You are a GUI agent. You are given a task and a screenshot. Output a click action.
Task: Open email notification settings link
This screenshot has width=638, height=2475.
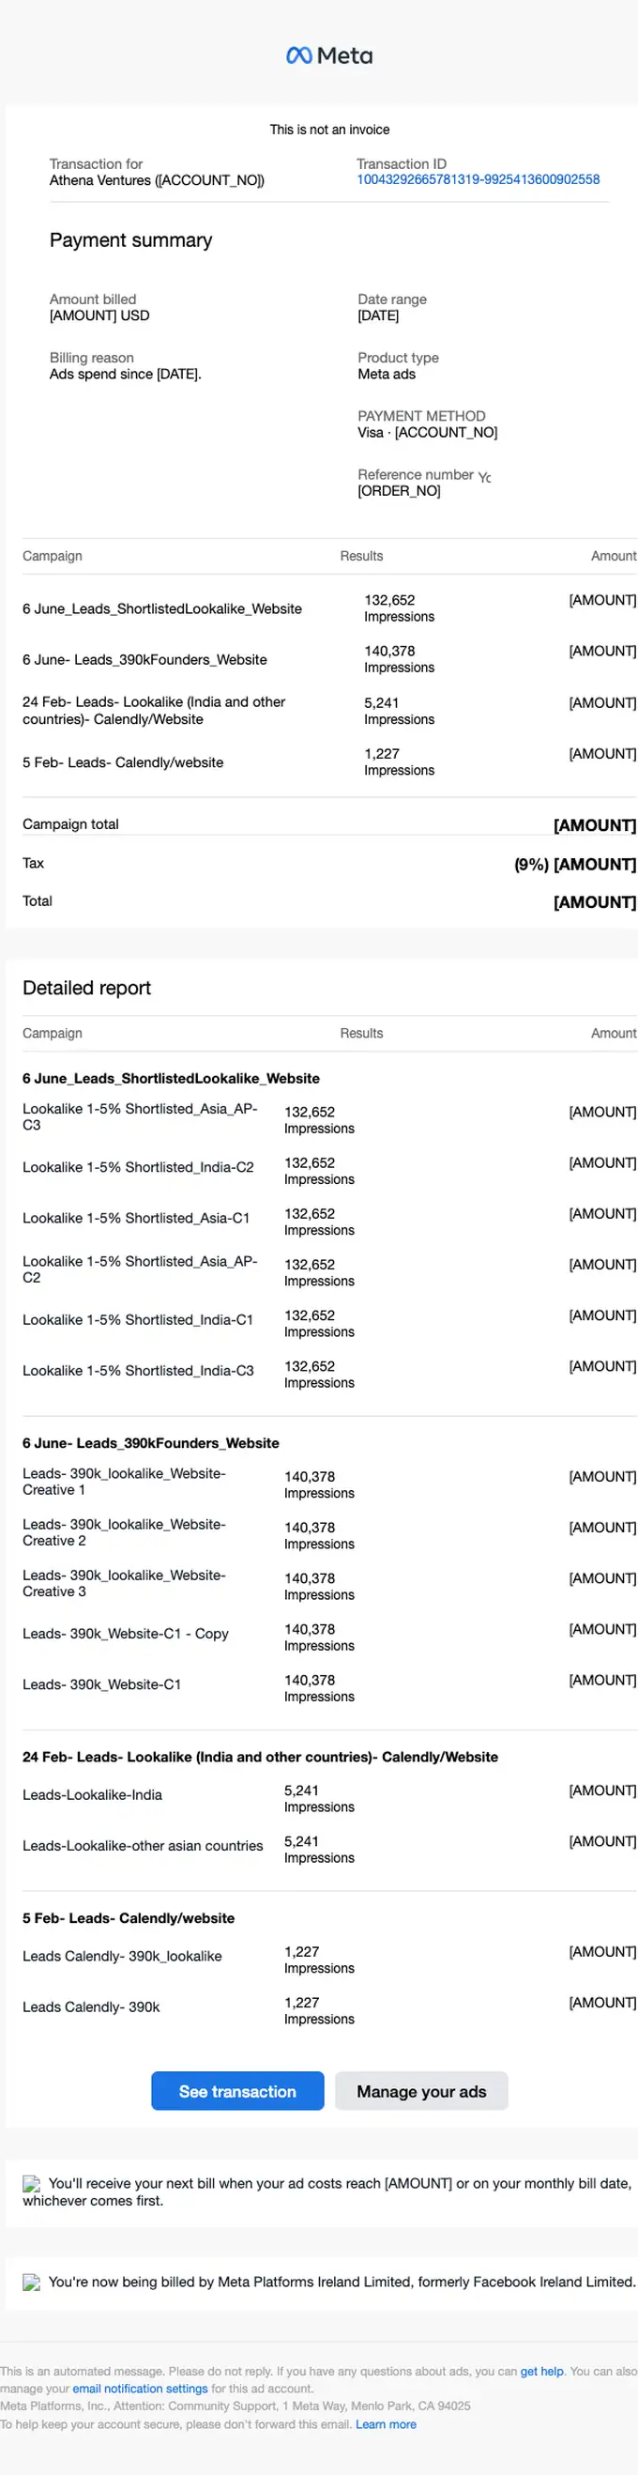tap(140, 2388)
